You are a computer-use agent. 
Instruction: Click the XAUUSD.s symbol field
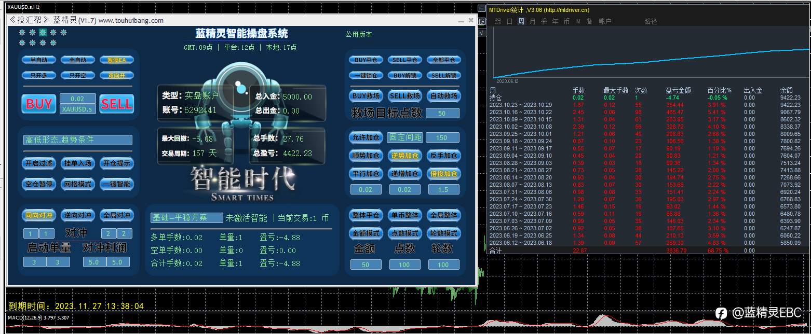77,109
